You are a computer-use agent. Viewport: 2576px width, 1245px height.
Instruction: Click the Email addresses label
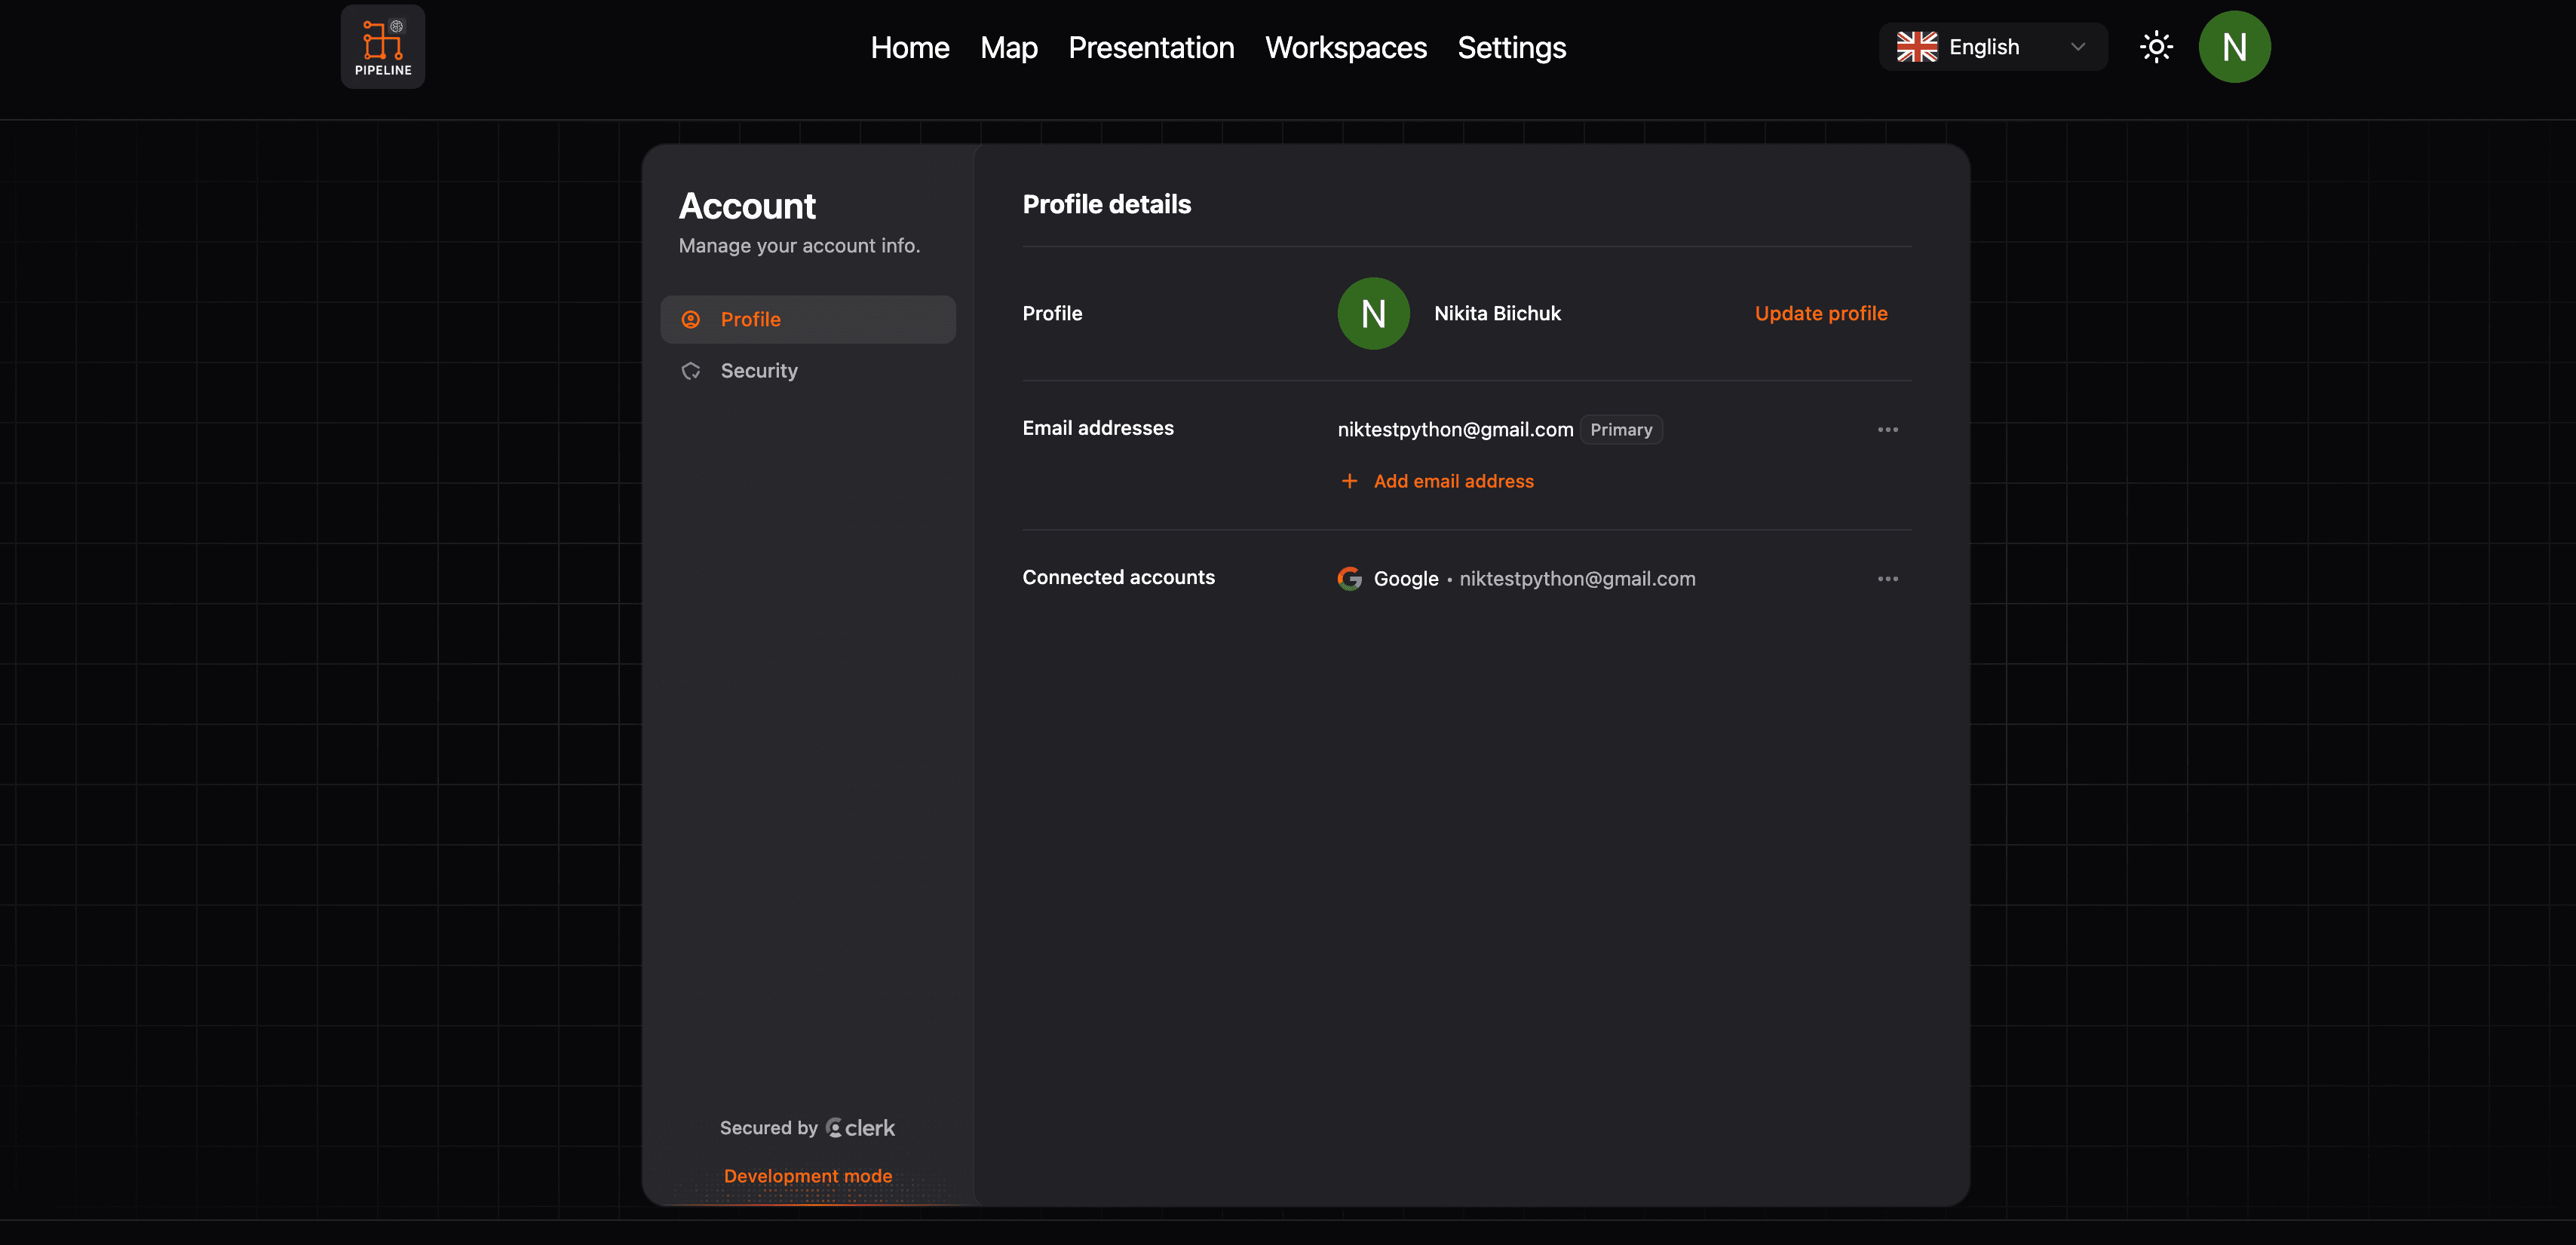(x=1098, y=427)
